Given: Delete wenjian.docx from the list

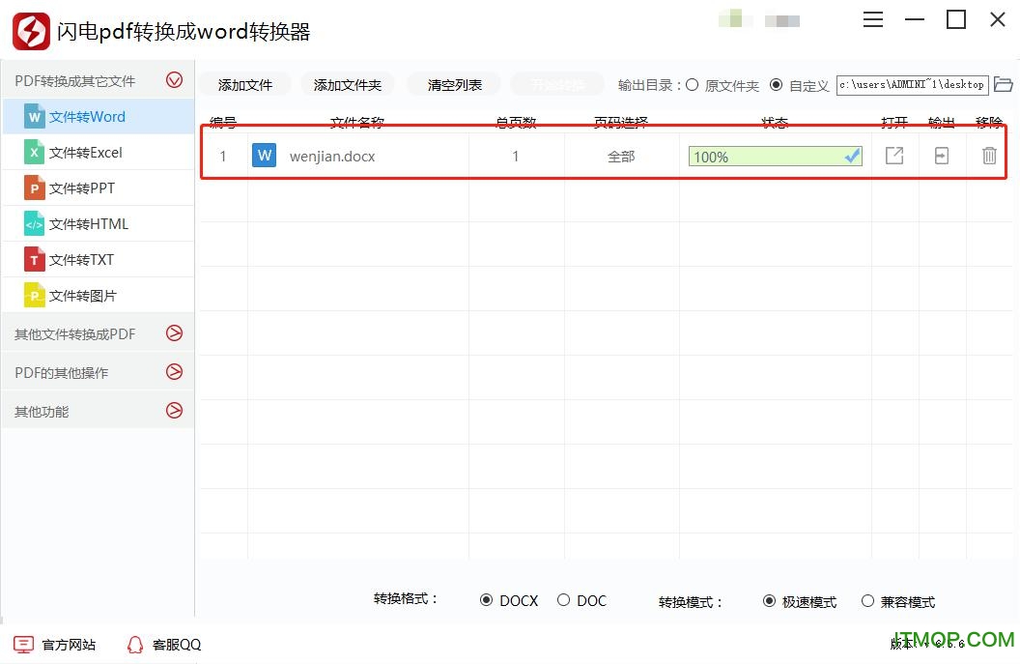Looking at the screenshot, I should pyautogui.click(x=989, y=156).
